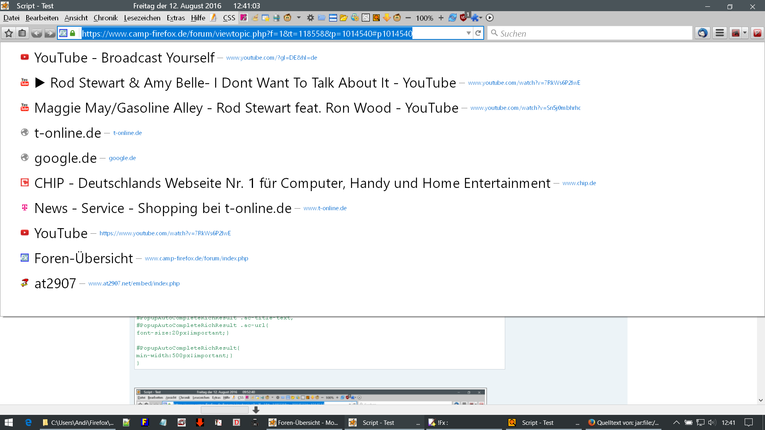The height and width of the screenshot is (430, 765).
Task: Open Thunderbird mail toolbar button
Action: pos(702,33)
